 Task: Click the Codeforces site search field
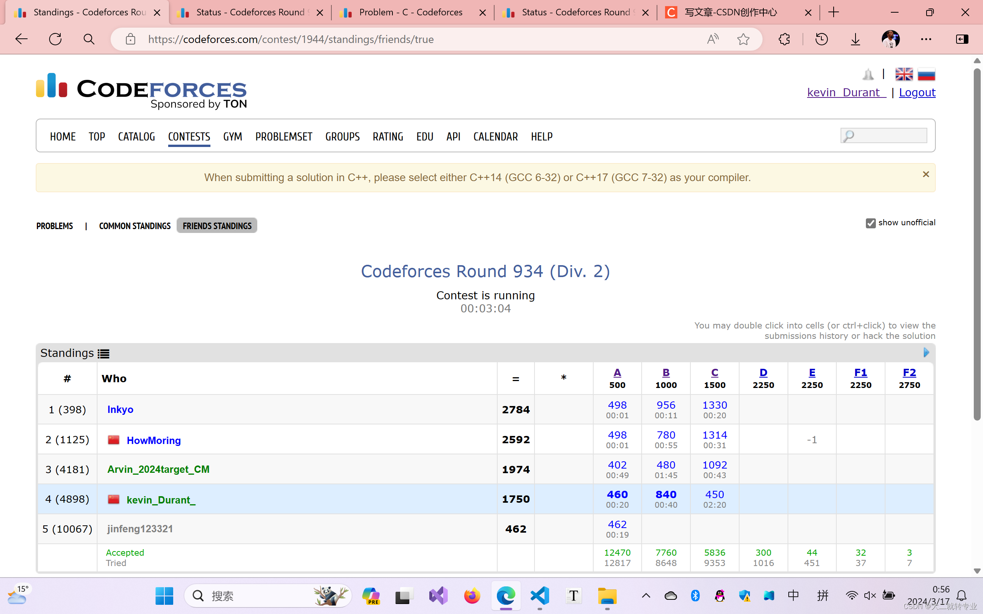(884, 135)
